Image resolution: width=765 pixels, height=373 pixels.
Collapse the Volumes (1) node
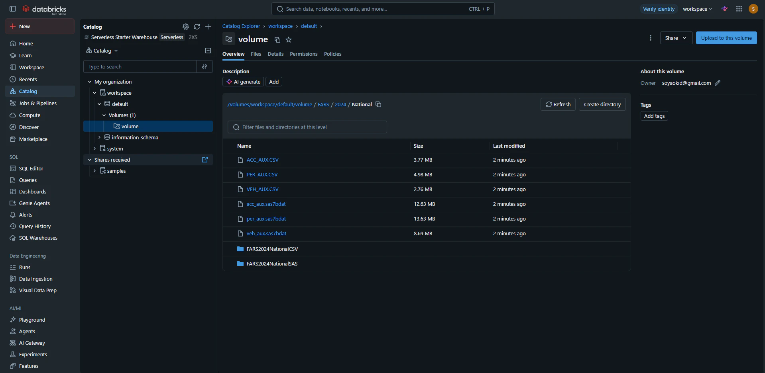click(104, 115)
